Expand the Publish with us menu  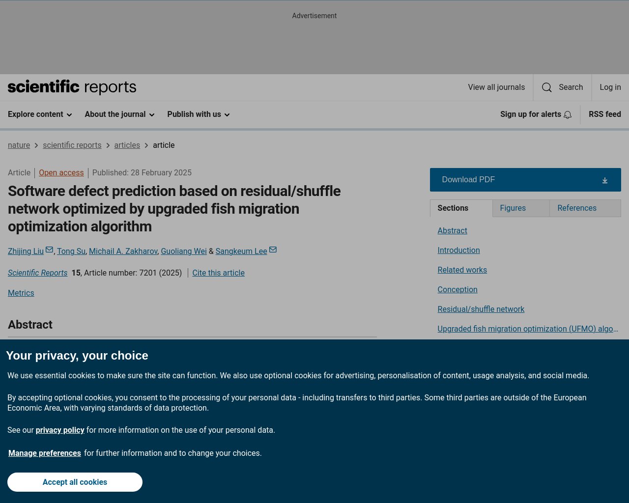point(199,114)
